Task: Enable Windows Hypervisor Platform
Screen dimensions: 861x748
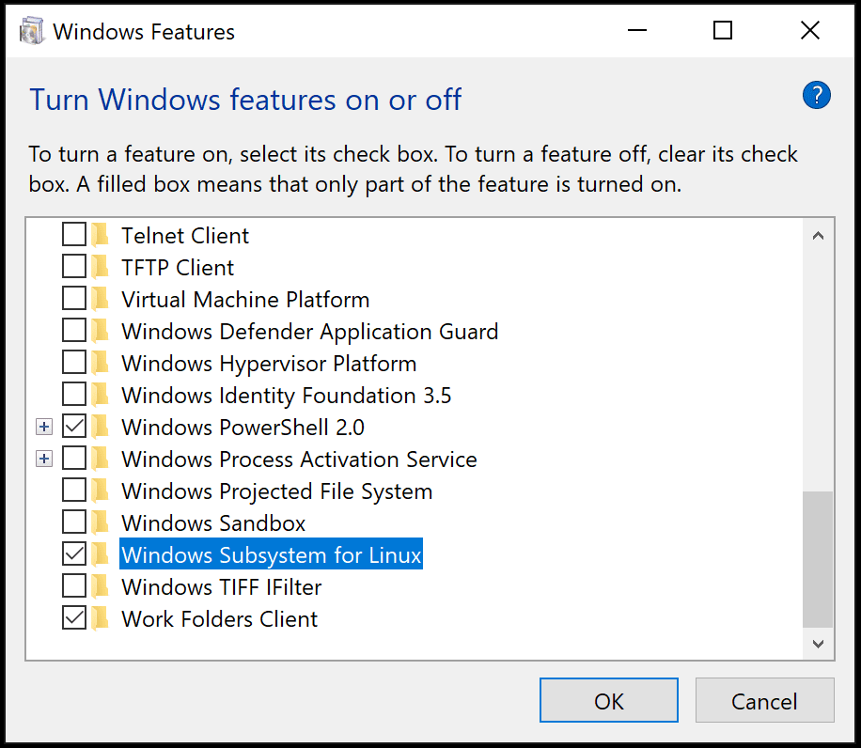Action: coord(74,363)
